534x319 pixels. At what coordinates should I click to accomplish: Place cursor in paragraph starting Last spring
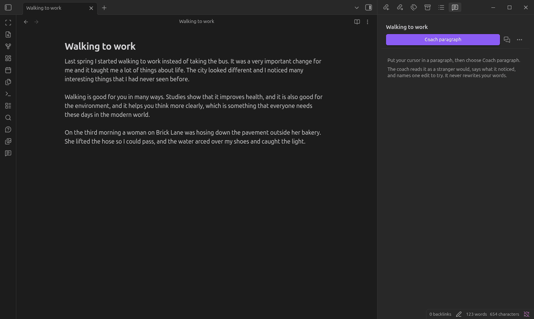(194, 70)
